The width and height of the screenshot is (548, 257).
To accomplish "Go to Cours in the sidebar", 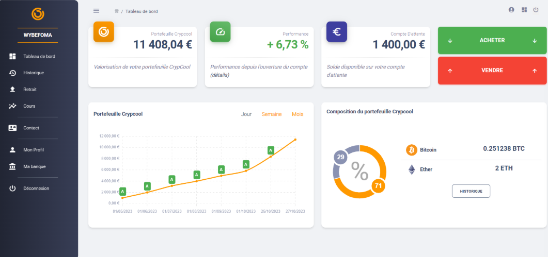I will [x=29, y=106].
